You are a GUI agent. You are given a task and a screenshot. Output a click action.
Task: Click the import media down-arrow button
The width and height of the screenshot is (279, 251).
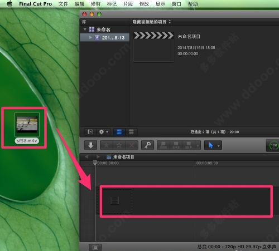click(90, 145)
